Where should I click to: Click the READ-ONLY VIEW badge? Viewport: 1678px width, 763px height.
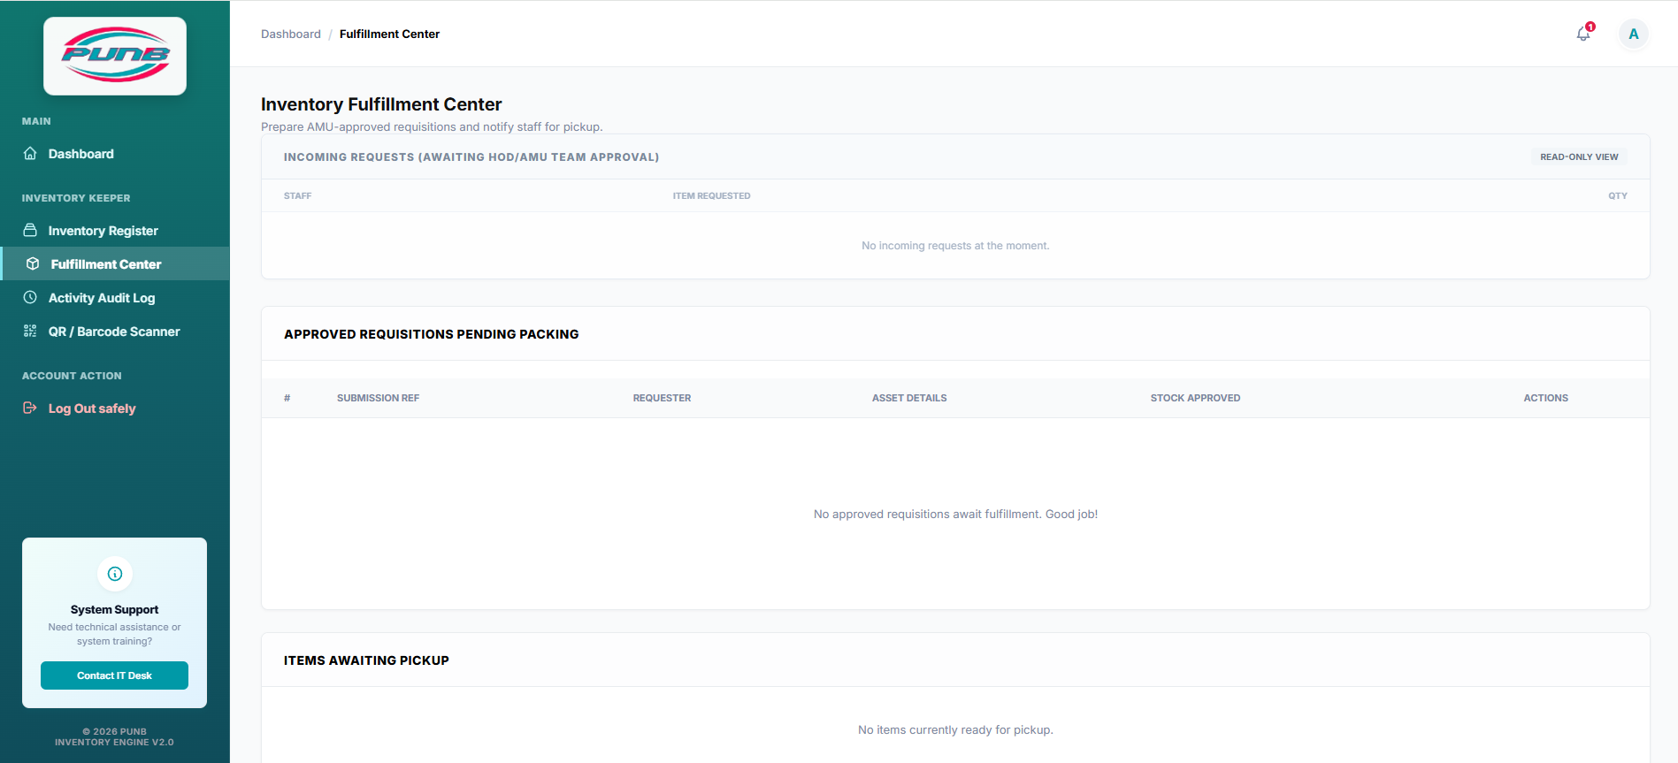[x=1579, y=156]
